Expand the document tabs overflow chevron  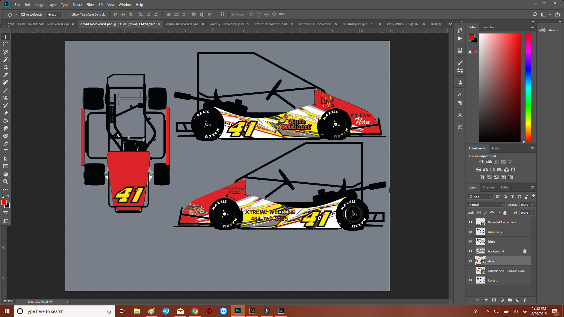click(450, 24)
